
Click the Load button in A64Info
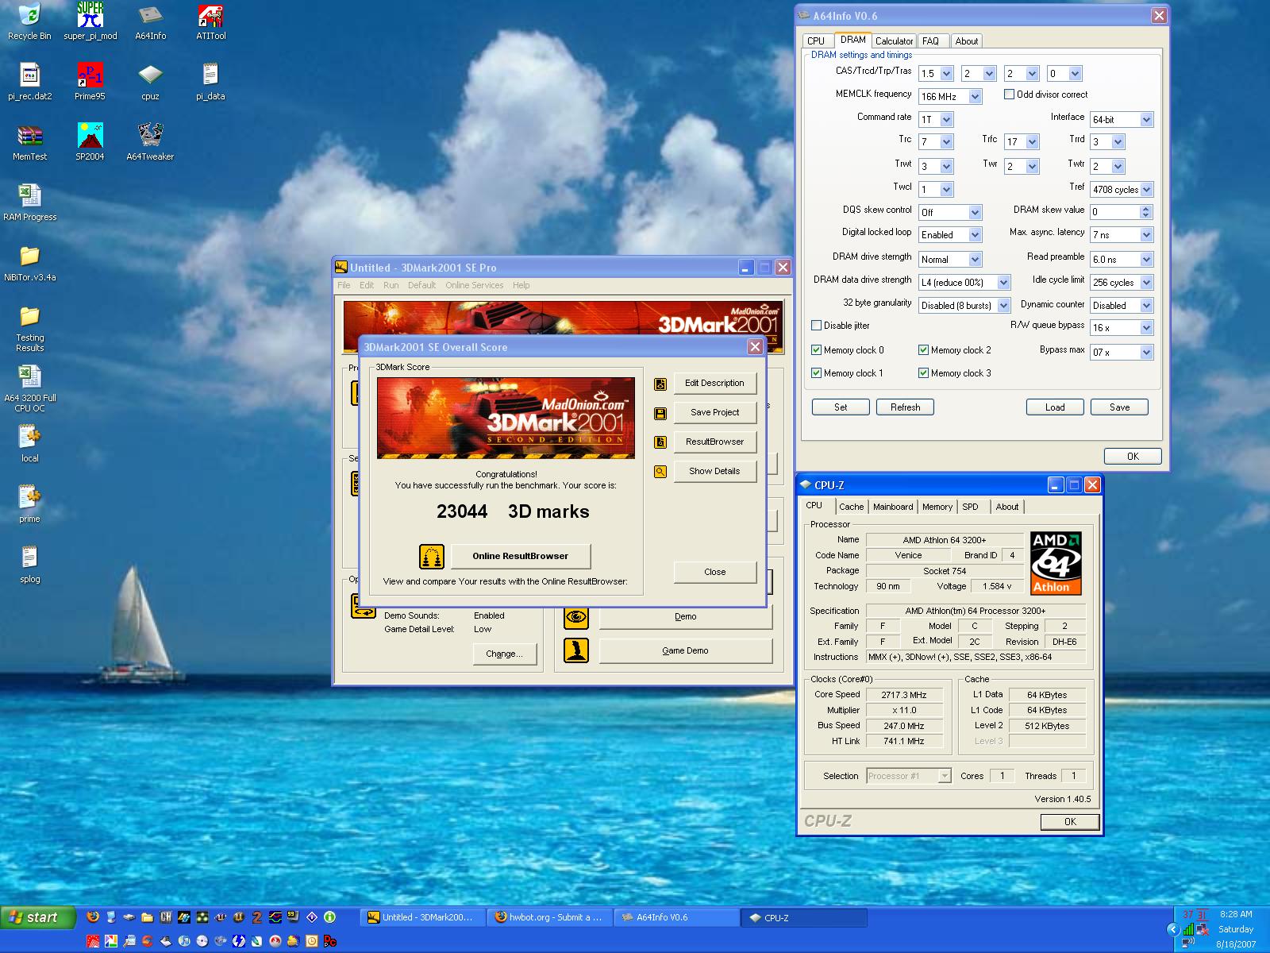(x=1055, y=407)
